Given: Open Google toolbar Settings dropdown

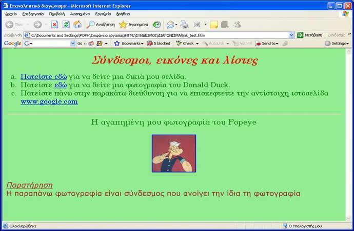Looking at the screenshot, I should [337, 43].
